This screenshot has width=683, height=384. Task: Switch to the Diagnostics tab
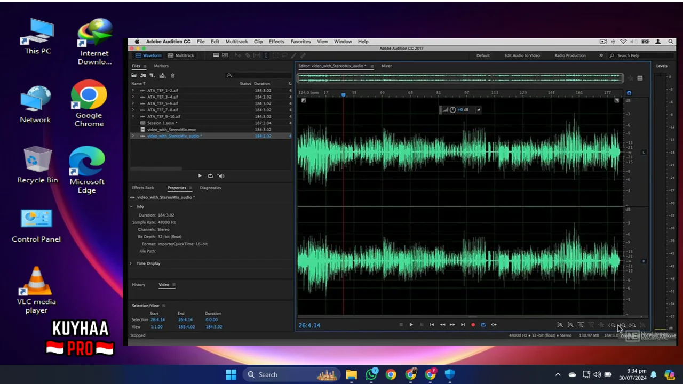tap(210, 188)
